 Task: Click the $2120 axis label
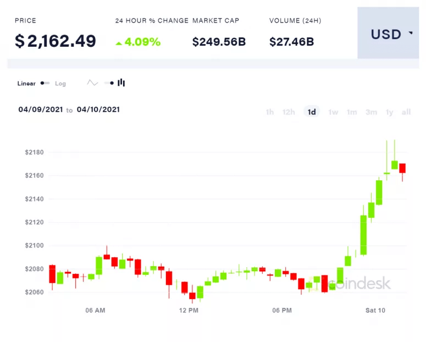coord(34,222)
